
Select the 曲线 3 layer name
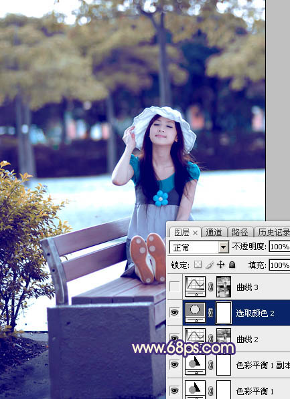tap(247, 287)
